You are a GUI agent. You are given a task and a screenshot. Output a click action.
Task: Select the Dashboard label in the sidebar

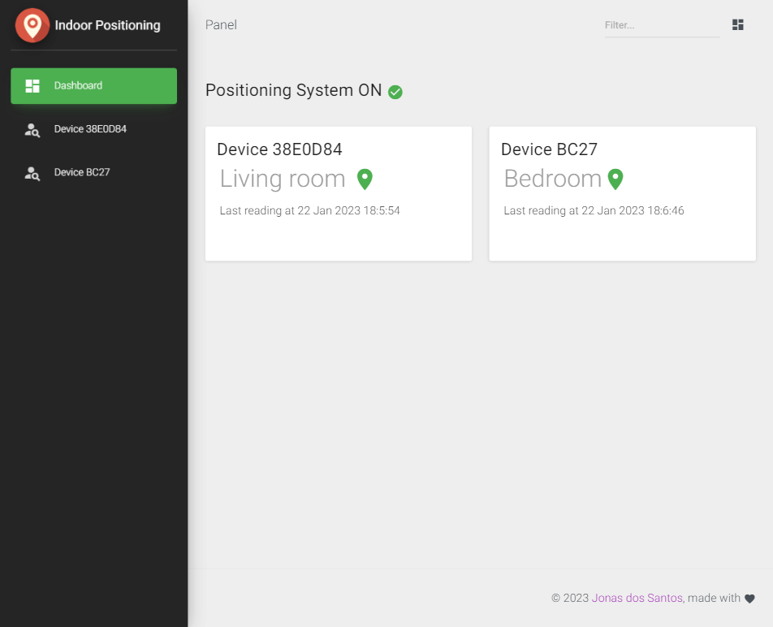point(78,86)
